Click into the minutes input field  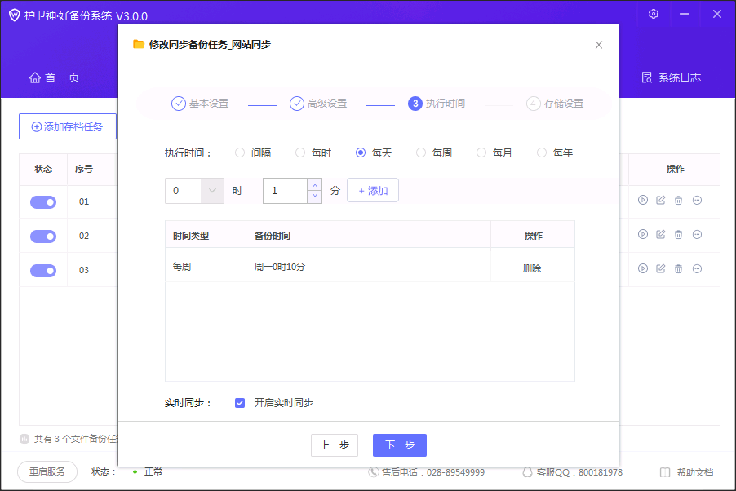(x=286, y=191)
